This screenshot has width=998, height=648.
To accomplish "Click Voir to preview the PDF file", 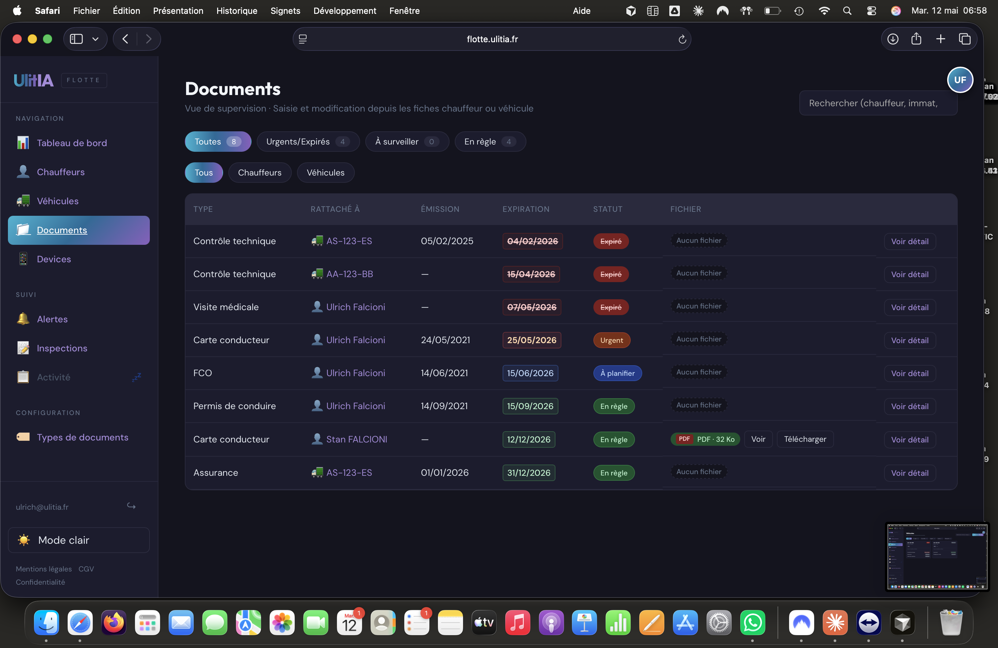I will pyautogui.click(x=758, y=439).
